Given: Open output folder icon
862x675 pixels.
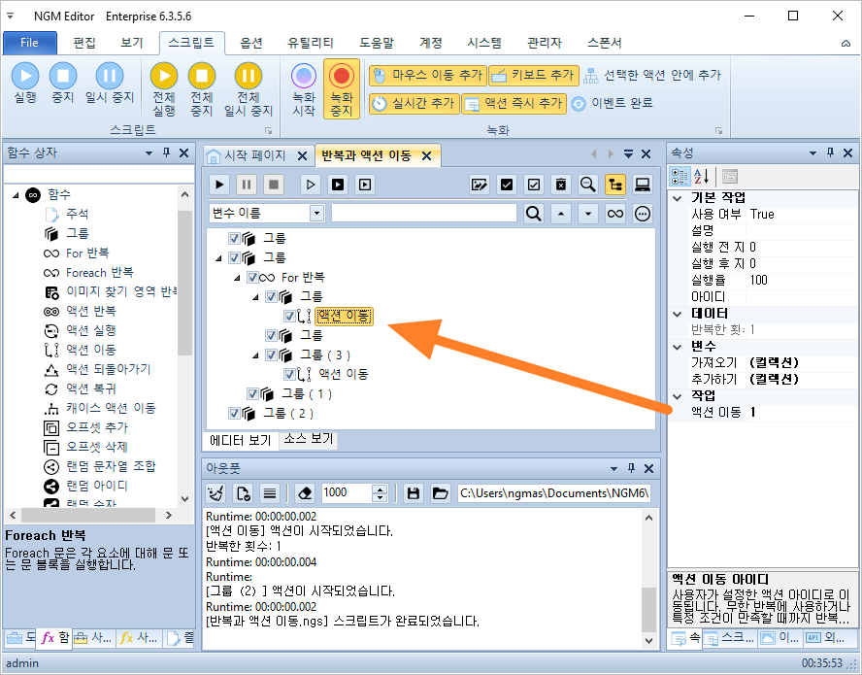Looking at the screenshot, I should pyautogui.click(x=441, y=493).
